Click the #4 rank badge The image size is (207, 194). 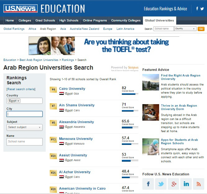click(53, 90)
